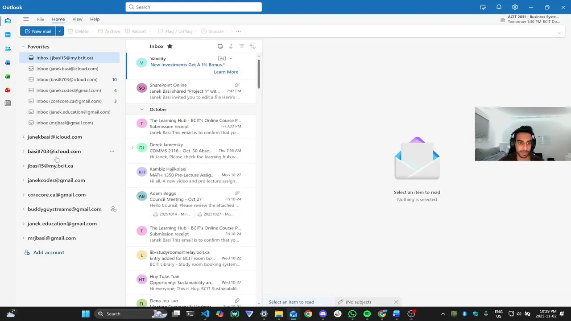Open the Filter icon in the Inbox header
This screenshot has width=571, height=321.
[241, 46]
